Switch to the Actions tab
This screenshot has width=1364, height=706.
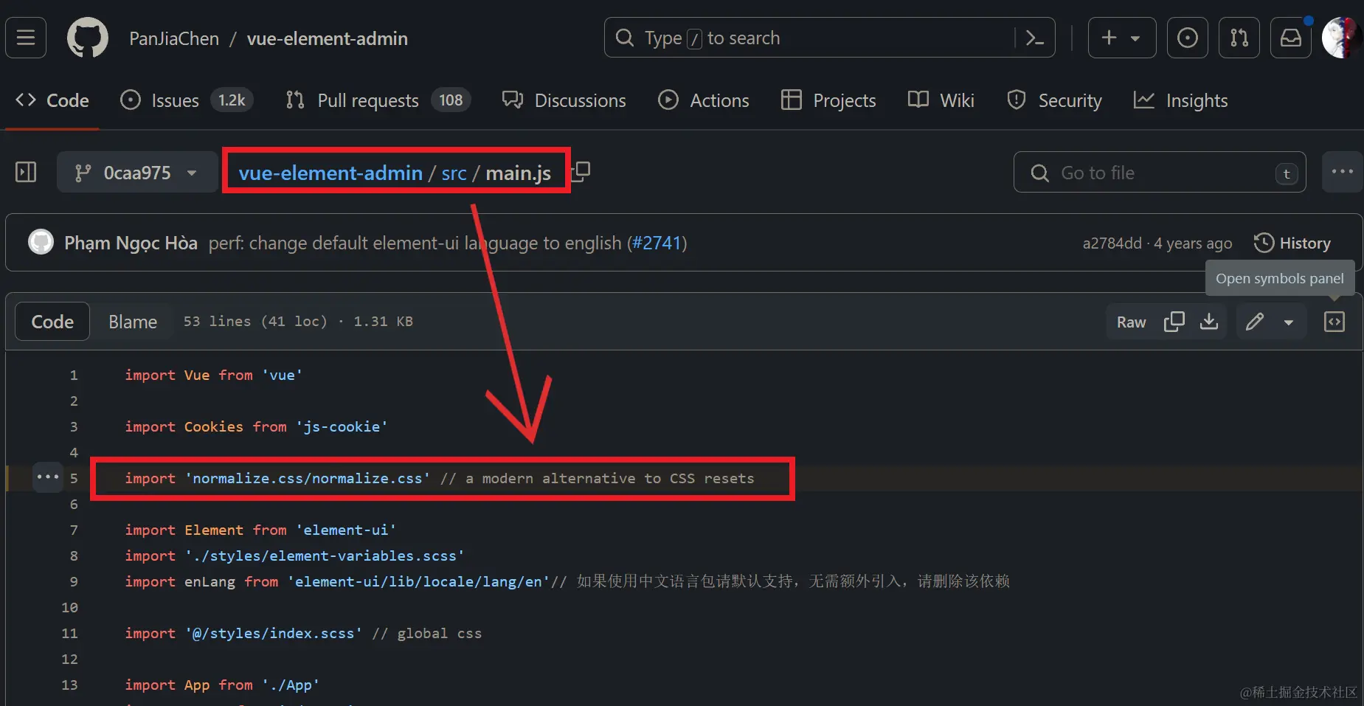pyautogui.click(x=703, y=100)
